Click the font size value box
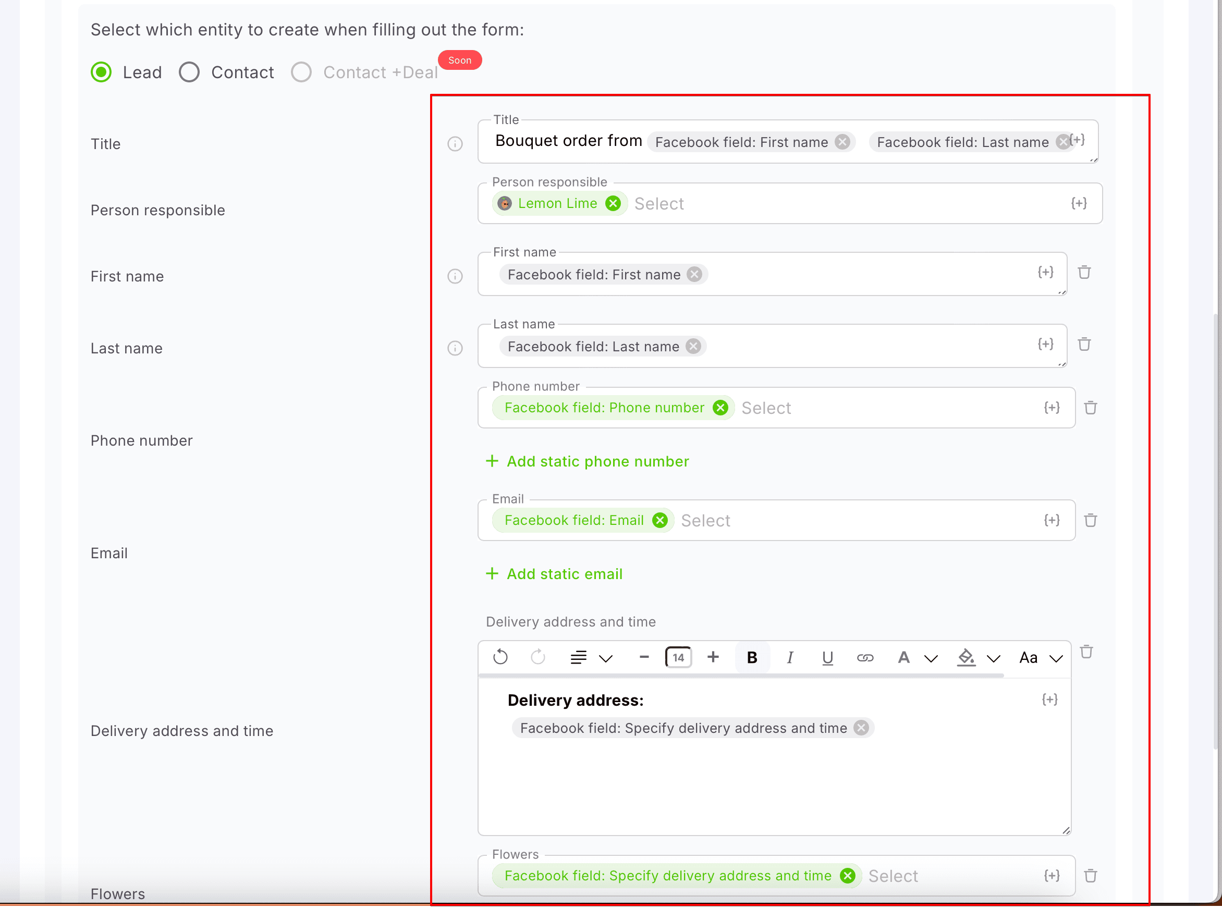Viewport: 1222px width, 908px height. (678, 657)
